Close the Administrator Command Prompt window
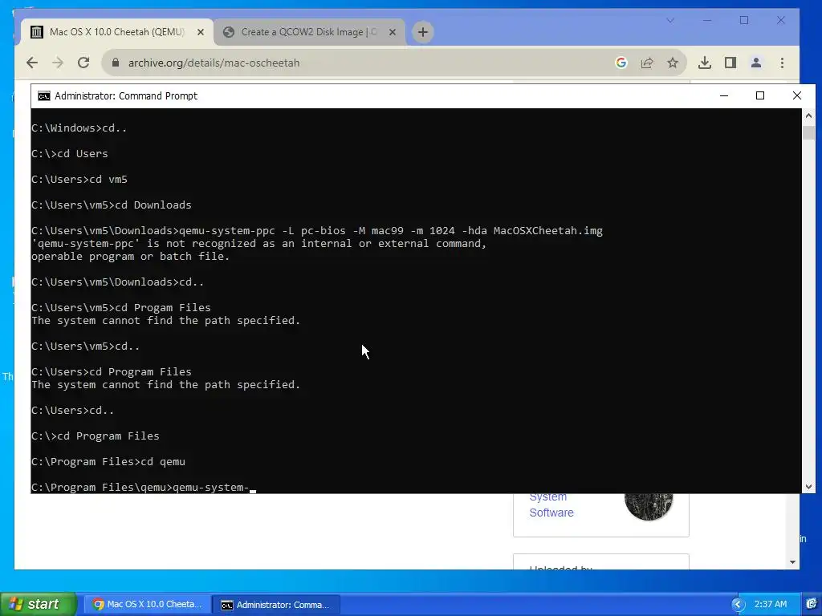Image resolution: width=822 pixels, height=616 pixels. coord(797,95)
